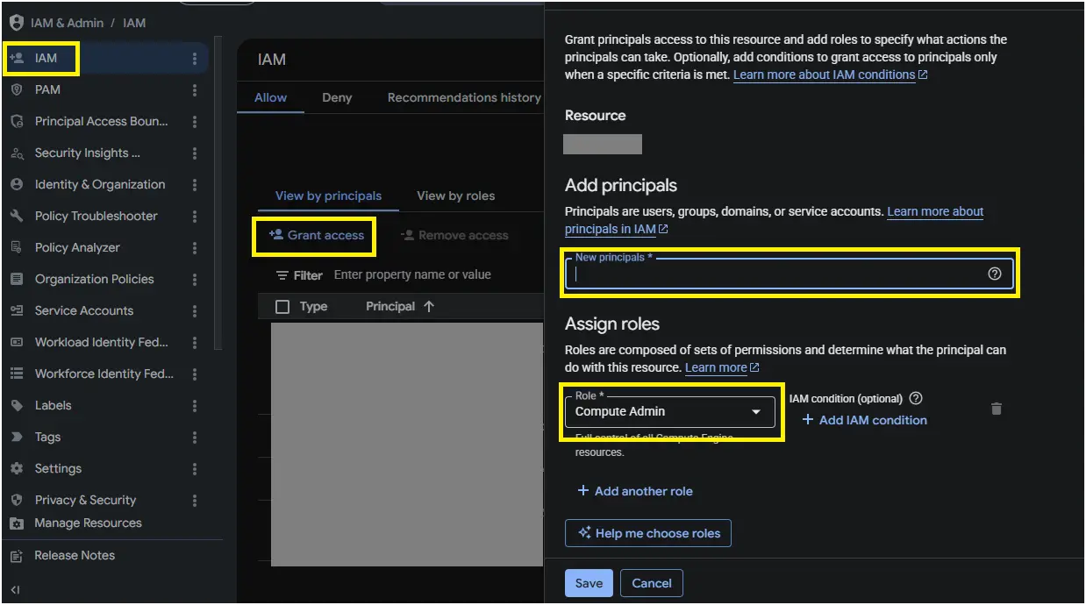Click Help me choose roles

pos(648,533)
